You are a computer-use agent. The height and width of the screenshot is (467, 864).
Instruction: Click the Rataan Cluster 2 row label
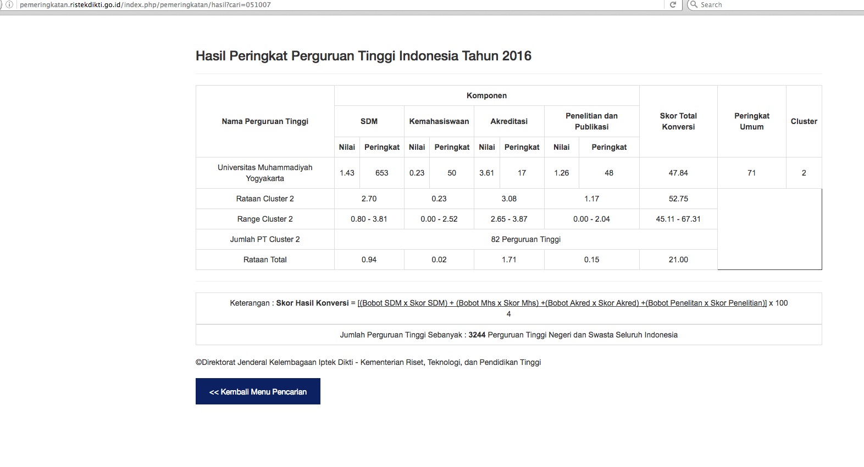click(x=265, y=199)
